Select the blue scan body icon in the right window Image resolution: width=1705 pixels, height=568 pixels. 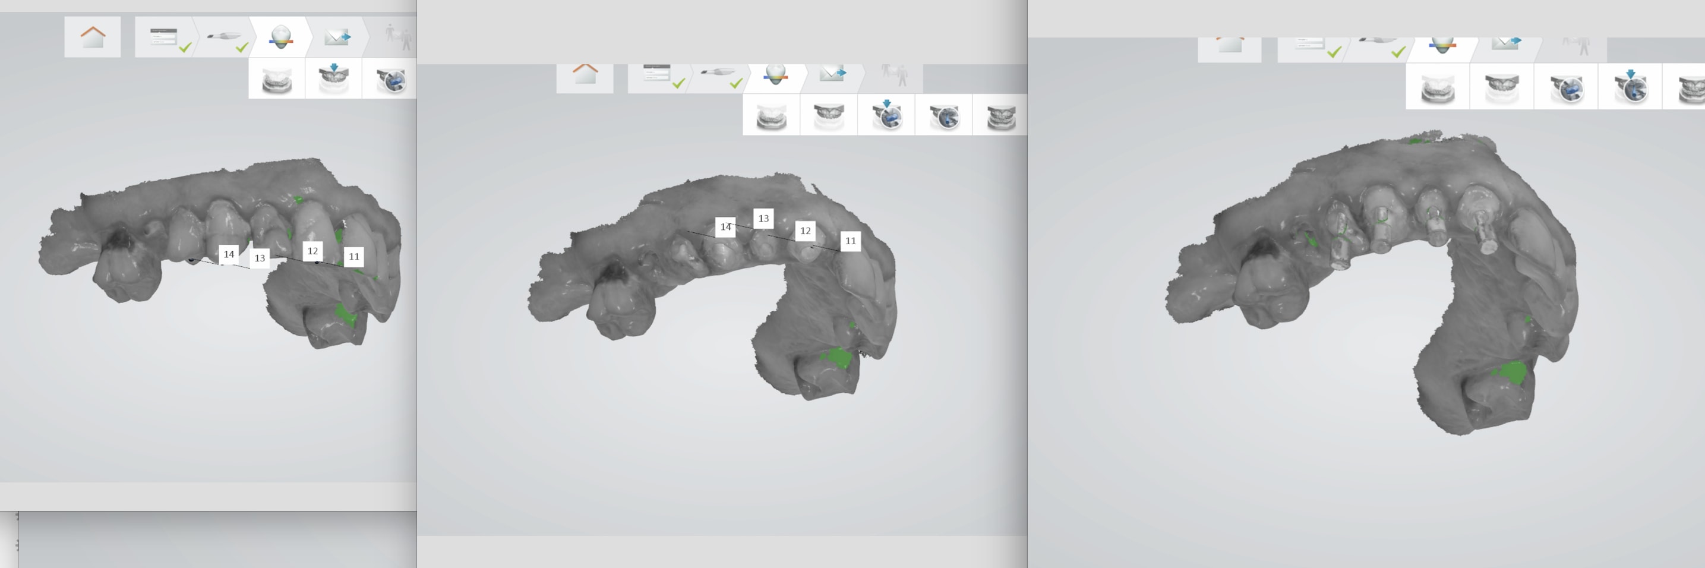point(1567,87)
